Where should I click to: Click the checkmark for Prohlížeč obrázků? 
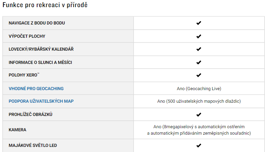click(199, 115)
